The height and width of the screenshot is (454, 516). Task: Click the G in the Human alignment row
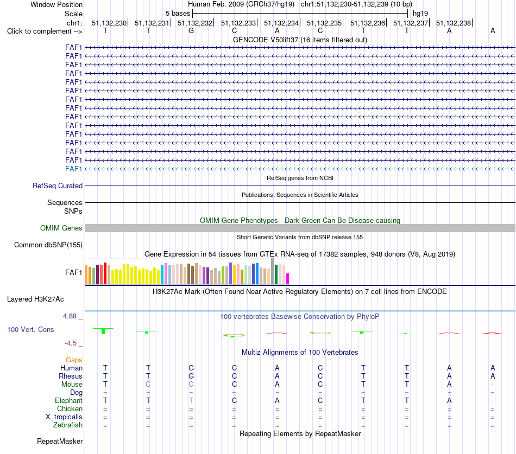click(191, 368)
